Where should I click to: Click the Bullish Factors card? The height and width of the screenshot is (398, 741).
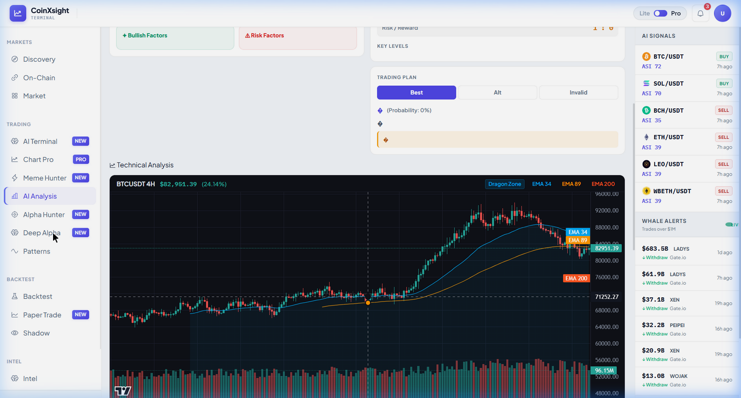[175, 38]
